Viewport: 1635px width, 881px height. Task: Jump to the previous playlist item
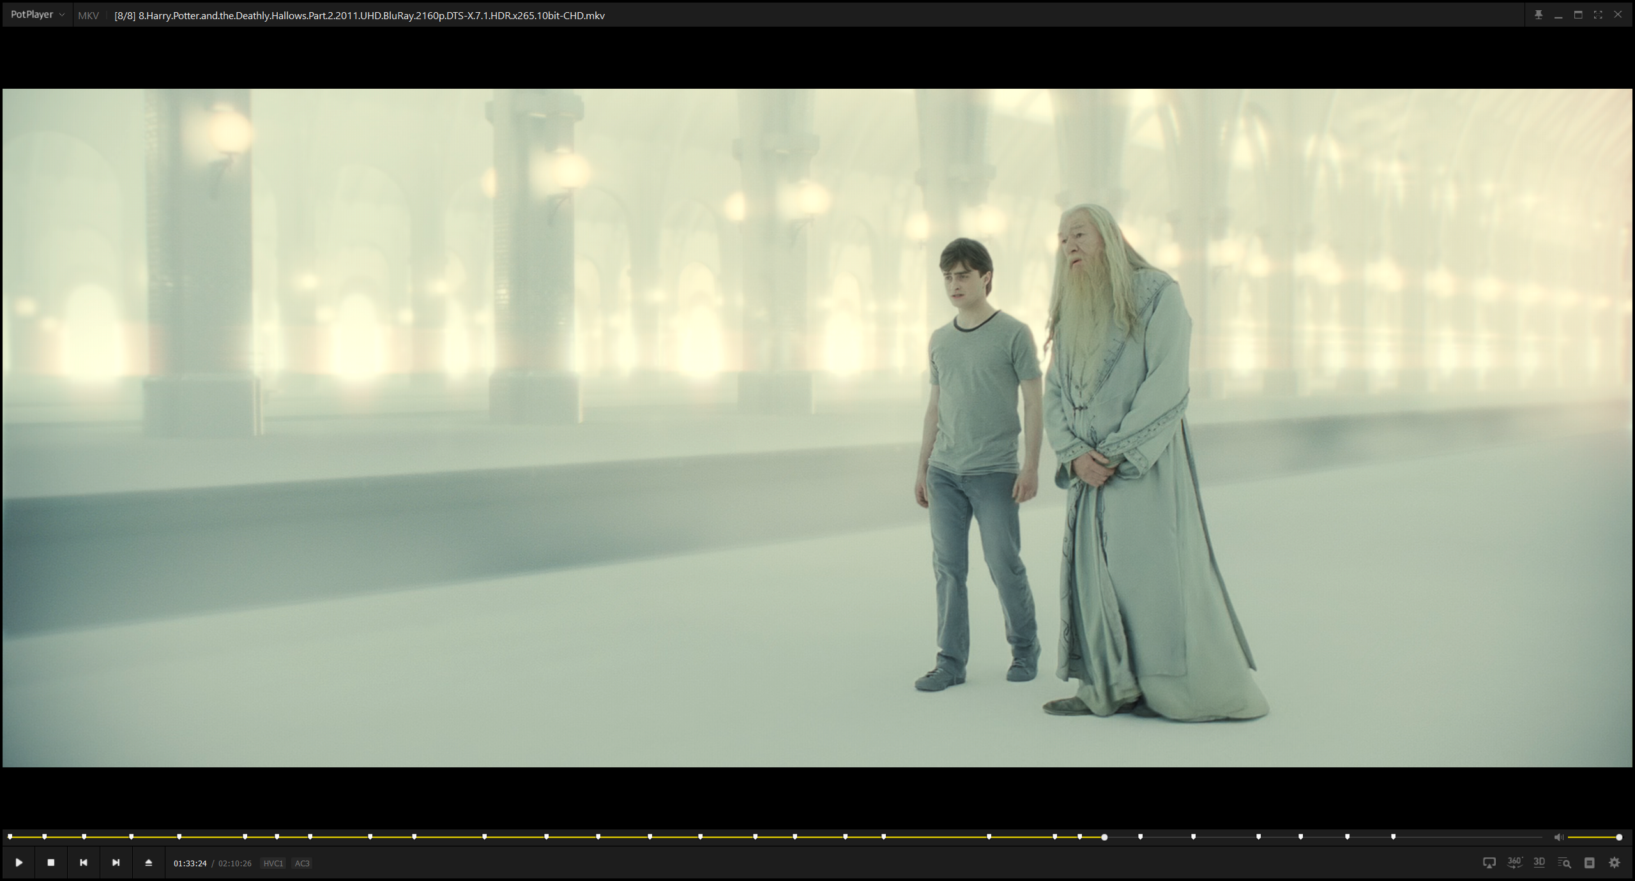coord(84,862)
